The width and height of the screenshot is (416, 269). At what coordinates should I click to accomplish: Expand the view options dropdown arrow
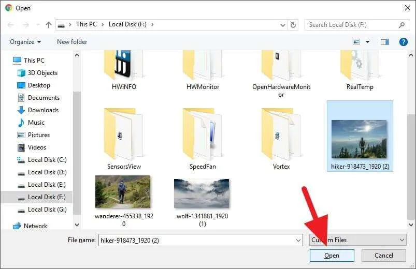(x=367, y=42)
